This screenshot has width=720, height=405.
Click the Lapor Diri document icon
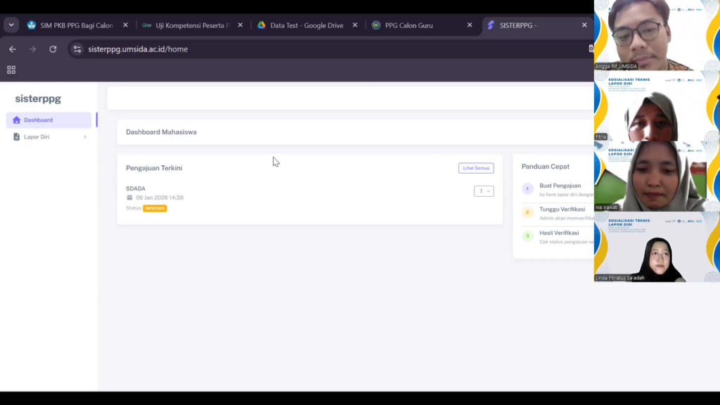[17, 137]
